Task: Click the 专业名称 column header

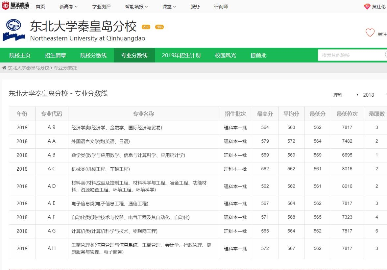Action: (143, 114)
